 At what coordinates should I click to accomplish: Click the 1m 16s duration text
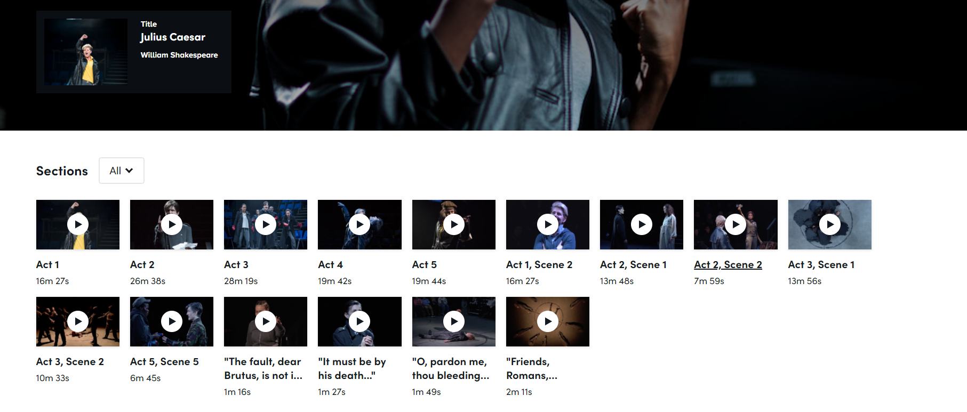pyautogui.click(x=237, y=392)
